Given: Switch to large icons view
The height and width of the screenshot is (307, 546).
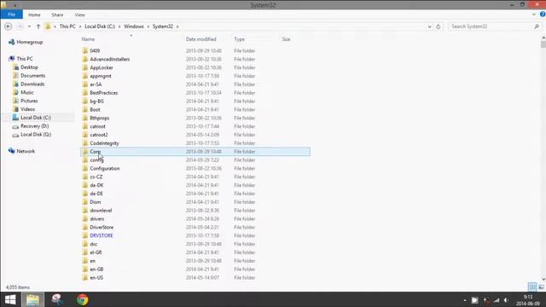Looking at the screenshot, I should tap(541, 287).
